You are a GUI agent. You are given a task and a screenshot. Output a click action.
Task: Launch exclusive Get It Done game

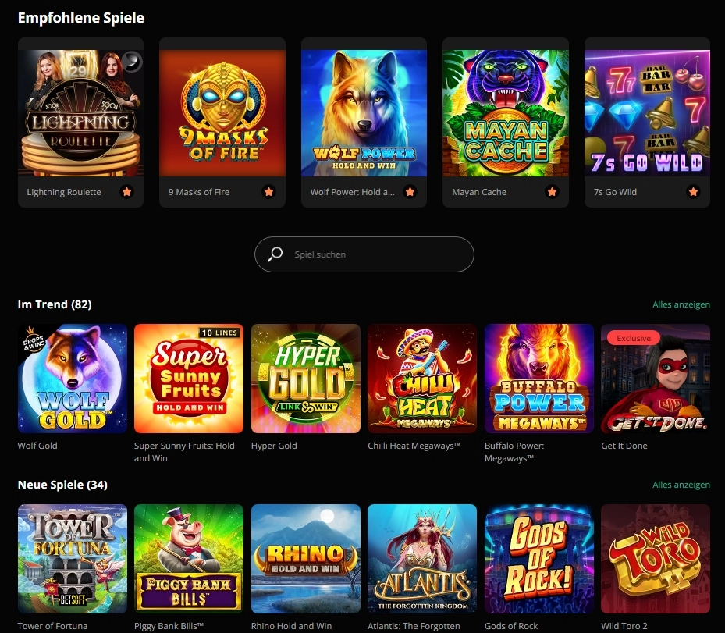(656, 379)
